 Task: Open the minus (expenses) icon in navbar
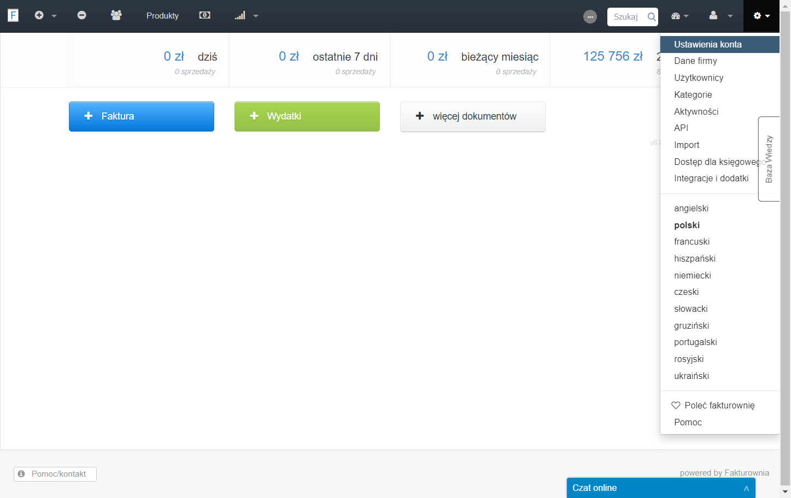tap(81, 15)
